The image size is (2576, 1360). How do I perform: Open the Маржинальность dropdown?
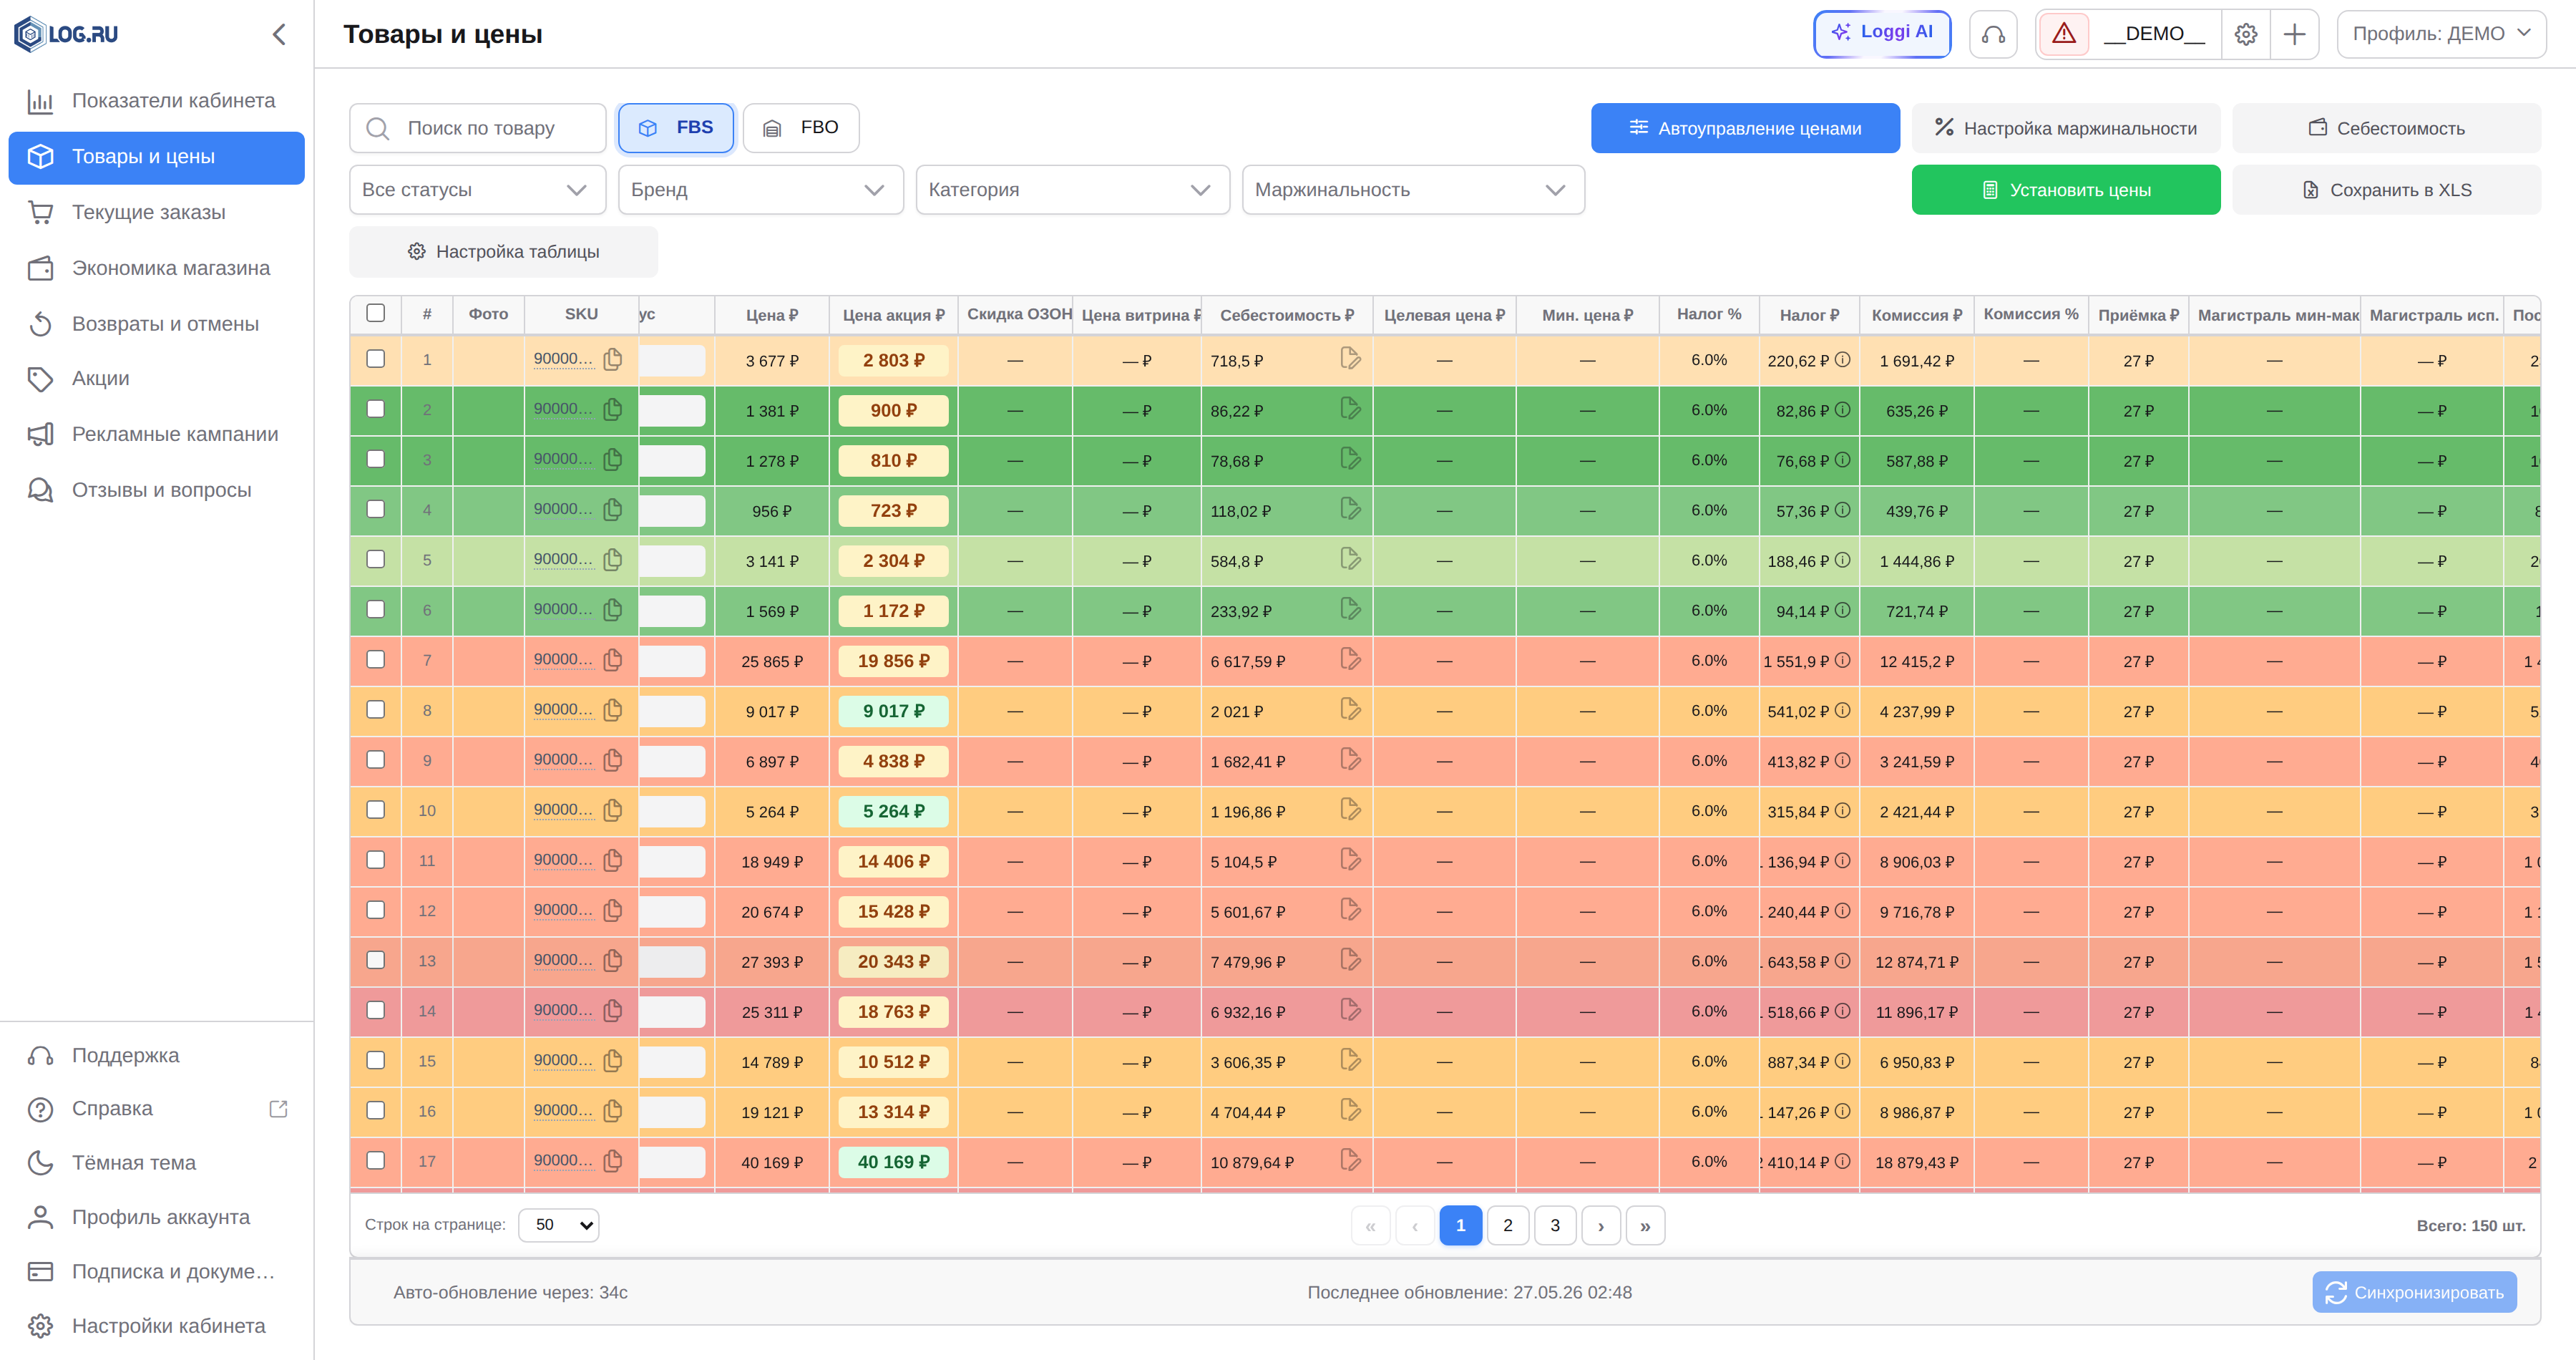click(x=1413, y=190)
